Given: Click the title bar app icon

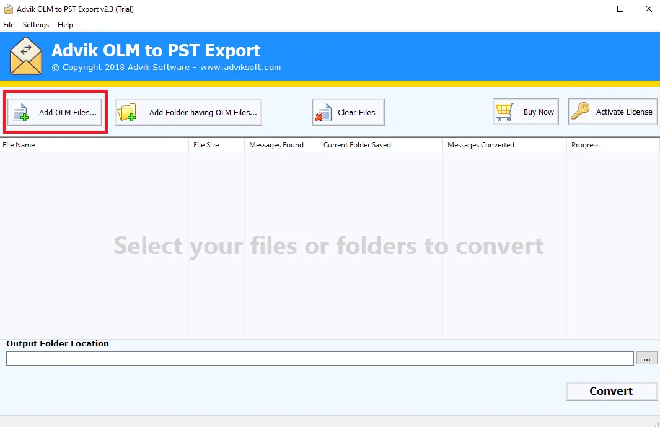Looking at the screenshot, I should 8,9.
